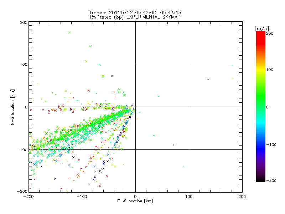This screenshot has height=214, width=285.
Task: Click the N-S location [km] axis label
Action: click(13, 107)
